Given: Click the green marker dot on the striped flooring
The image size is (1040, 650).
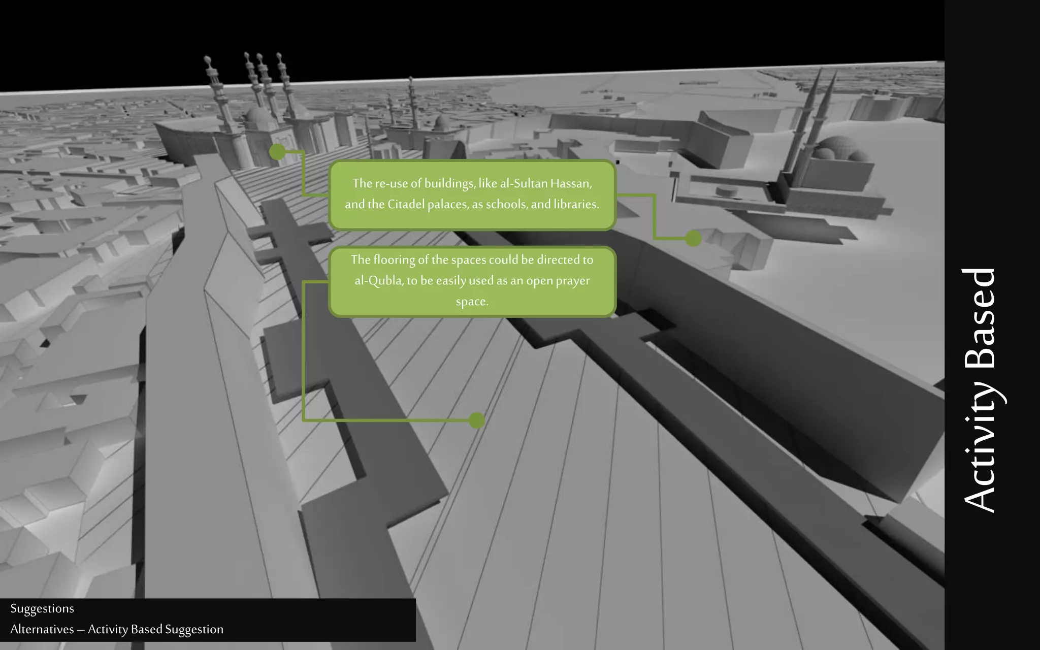Looking at the screenshot, I should click(x=476, y=420).
